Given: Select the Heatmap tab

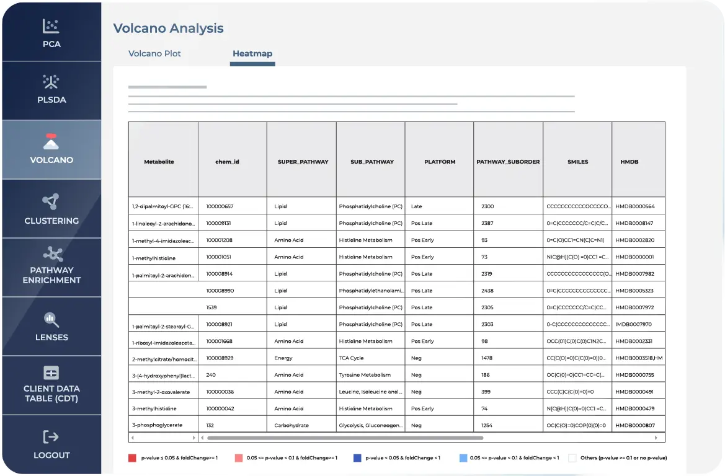Looking at the screenshot, I should pyautogui.click(x=252, y=53).
